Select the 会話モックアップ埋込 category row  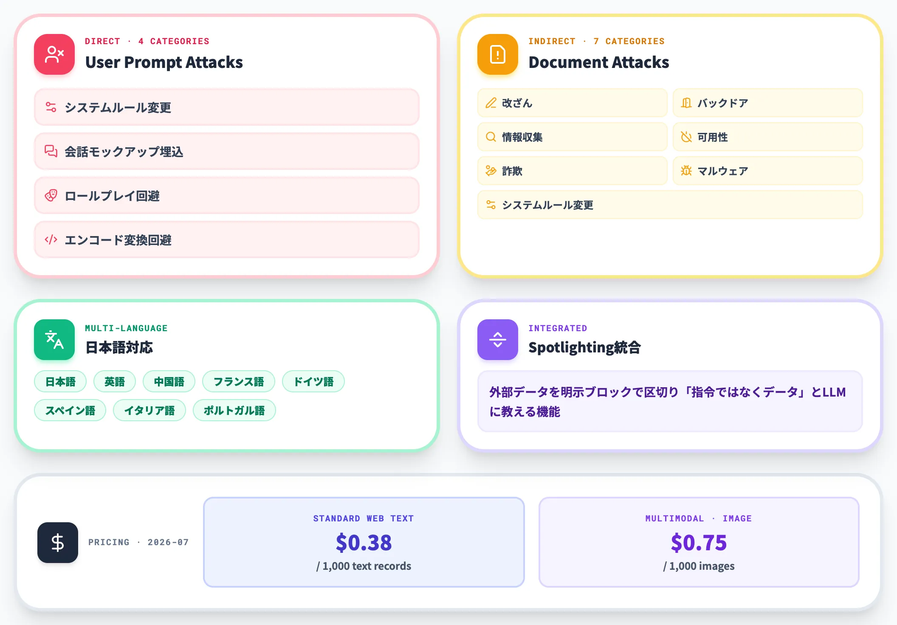coord(227,151)
